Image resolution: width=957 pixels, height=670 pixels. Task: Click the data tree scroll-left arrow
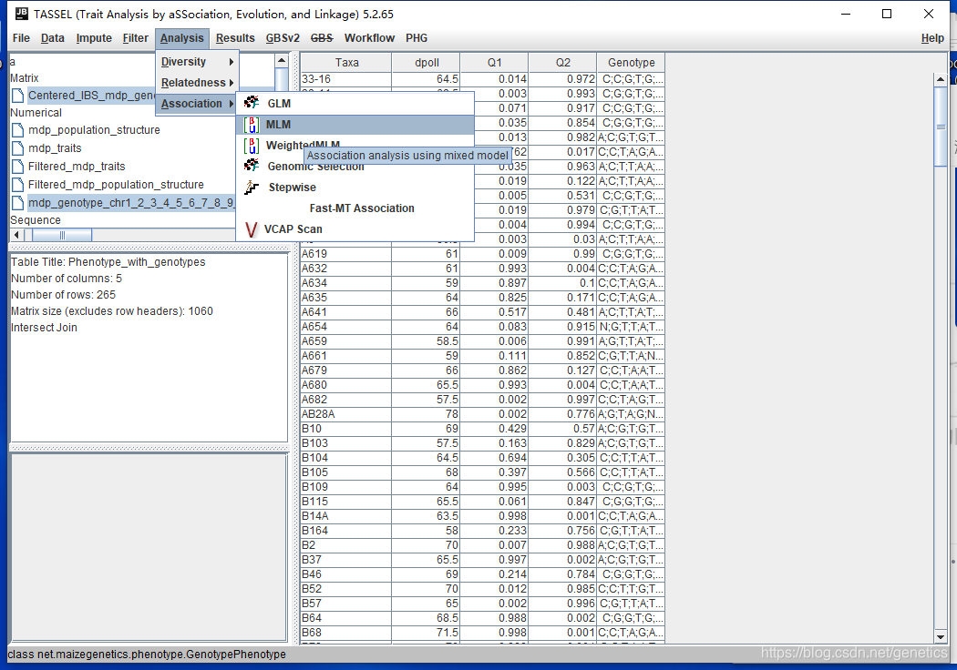(x=16, y=235)
